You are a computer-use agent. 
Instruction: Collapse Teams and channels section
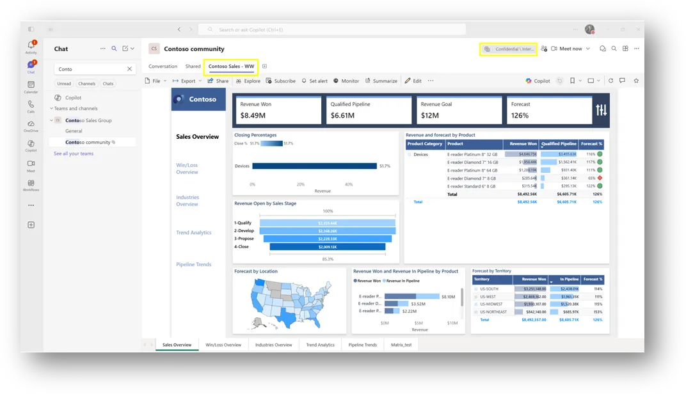(x=51, y=109)
